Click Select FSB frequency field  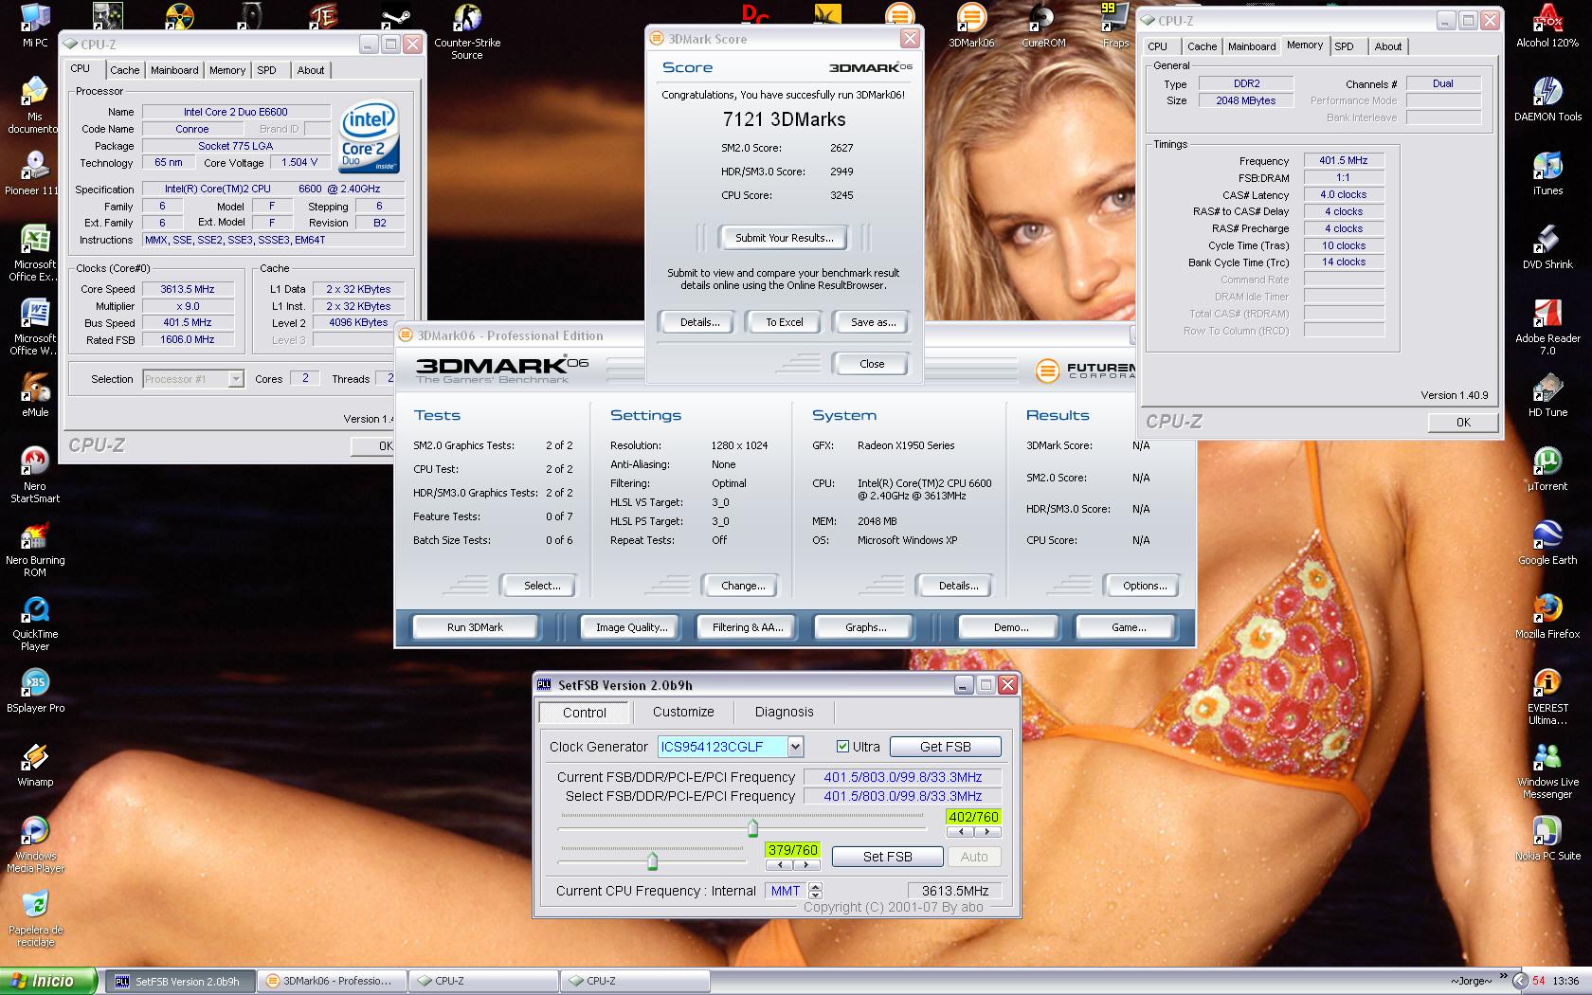[x=902, y=796]
